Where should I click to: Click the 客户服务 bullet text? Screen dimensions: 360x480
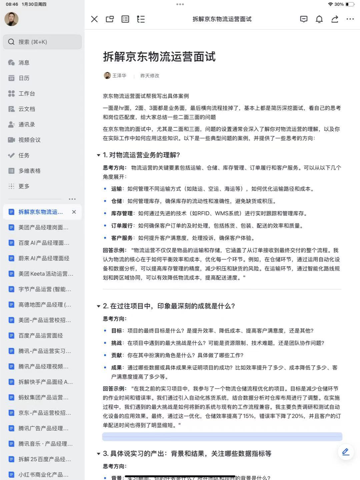[184, 238]
